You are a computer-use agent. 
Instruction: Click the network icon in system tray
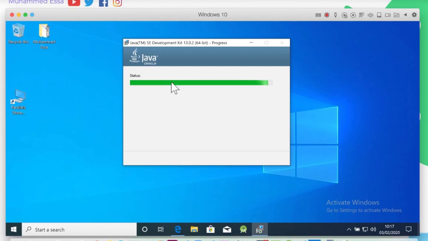pyautogui.click(x=365, y=230)
